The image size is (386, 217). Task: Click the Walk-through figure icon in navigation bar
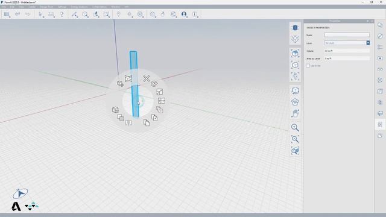tap(295, 77)
